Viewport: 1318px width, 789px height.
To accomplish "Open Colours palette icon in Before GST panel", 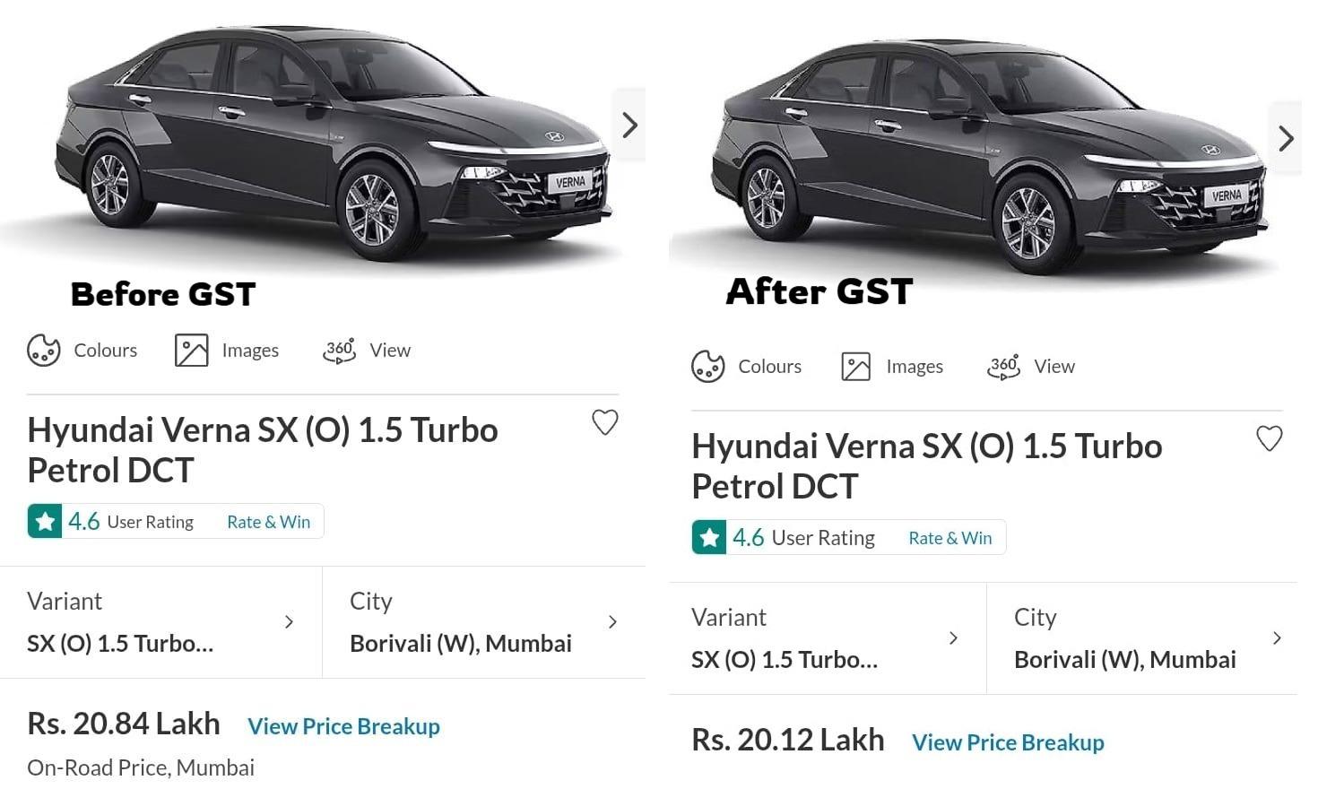I will pyautogui.click(x=43, y=351).
